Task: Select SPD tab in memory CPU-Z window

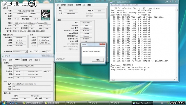Action: (x=84, y=5)
